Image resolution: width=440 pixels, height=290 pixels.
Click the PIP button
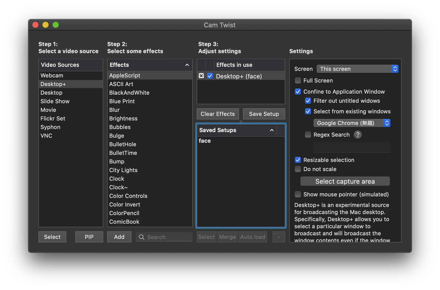[x=89, y=237]
